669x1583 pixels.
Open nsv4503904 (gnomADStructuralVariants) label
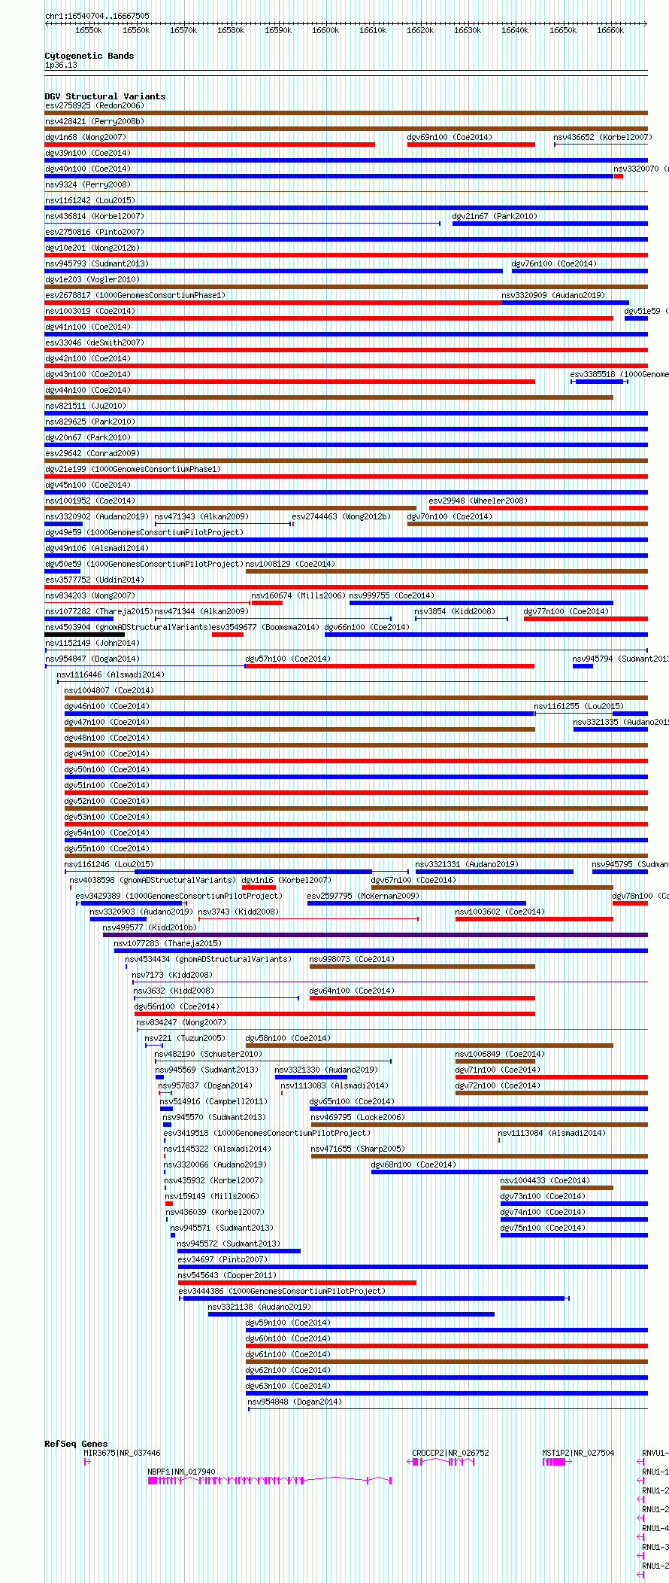(x=127, y=627)
